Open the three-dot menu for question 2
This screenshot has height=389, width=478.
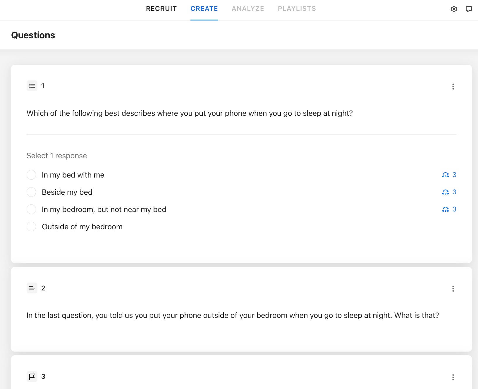[x=453, y=289]
